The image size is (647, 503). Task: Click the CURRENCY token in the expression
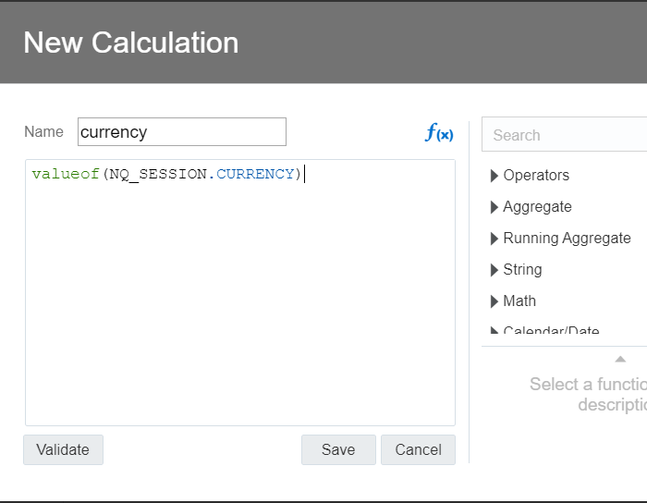[255, 174]
